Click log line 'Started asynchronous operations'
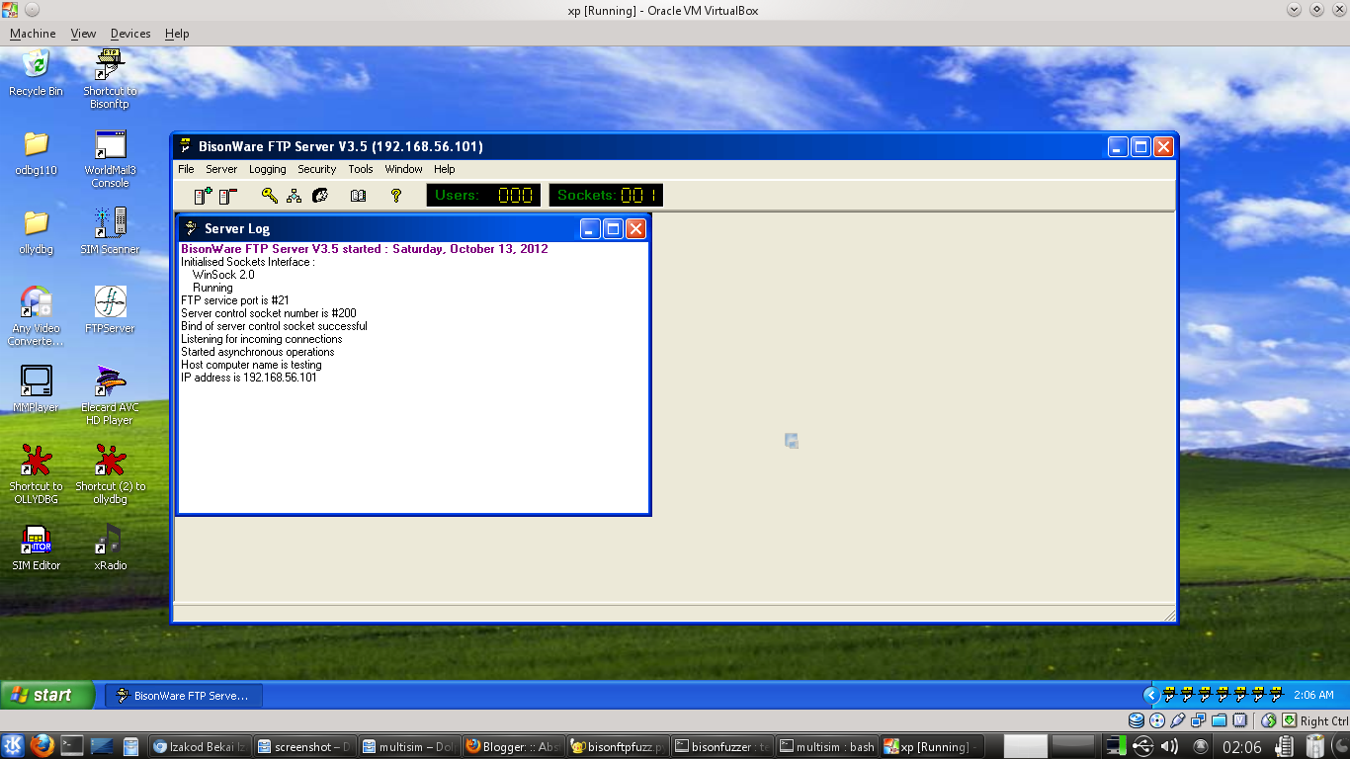 258,352
